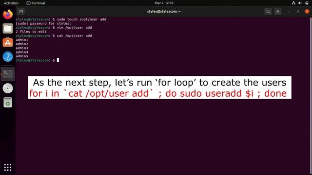Open Firefox from the dock
Image resolution: width=312 pixels, height=175 pixels.
tap(8, 14)
